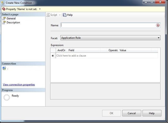The image size is (168, 123).
Task: Maximize the Create New Condition window
Action: point(152,2)
